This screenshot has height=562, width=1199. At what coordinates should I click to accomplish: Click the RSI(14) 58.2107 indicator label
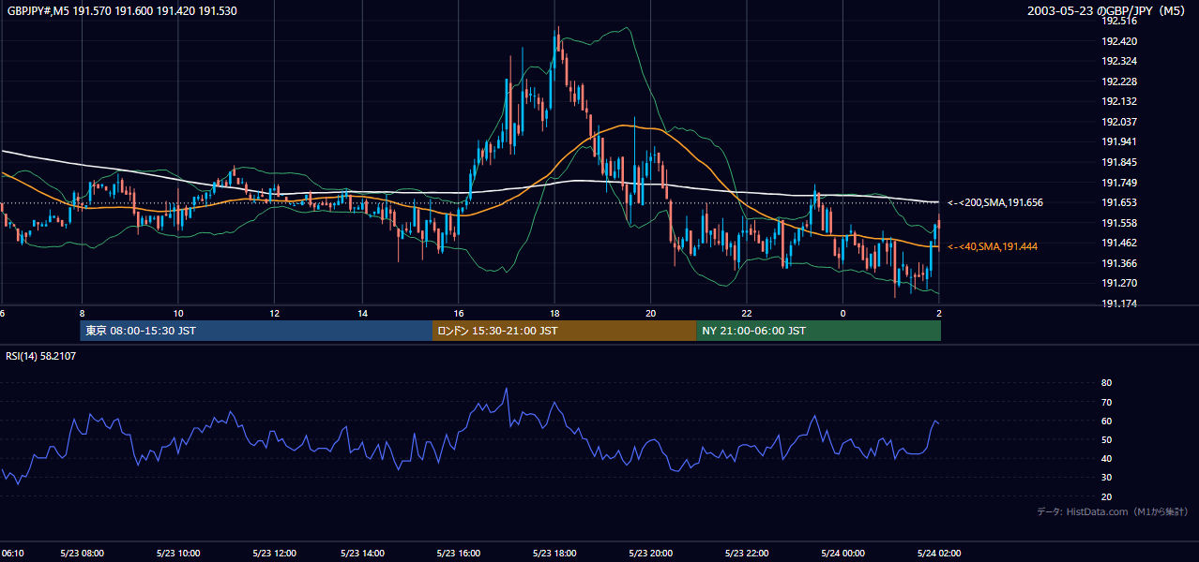[x=41, y=356]
